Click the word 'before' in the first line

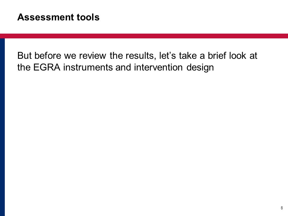pos(48,55)
